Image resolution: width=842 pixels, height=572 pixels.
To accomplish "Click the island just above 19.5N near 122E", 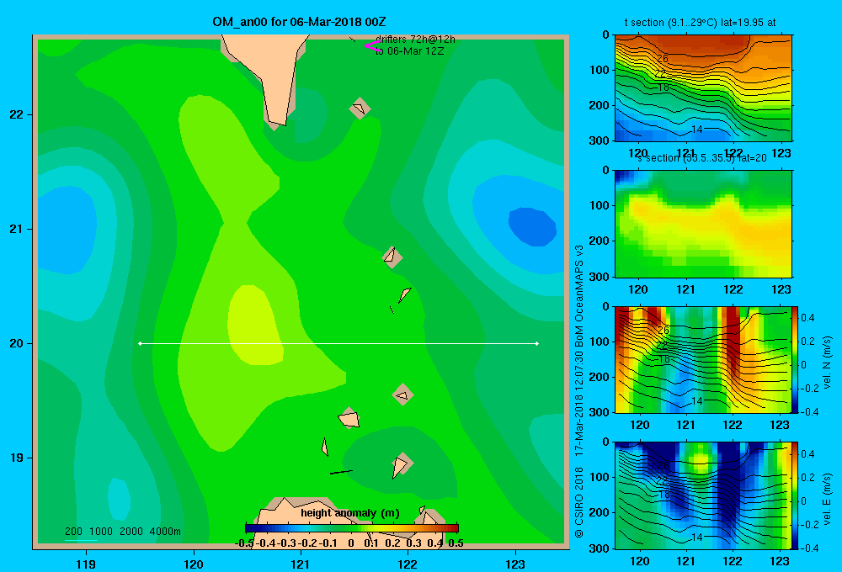I will (402, 395).
